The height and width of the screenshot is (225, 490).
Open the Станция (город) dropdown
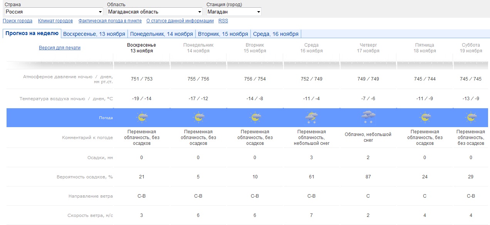[x=233, y=12]
